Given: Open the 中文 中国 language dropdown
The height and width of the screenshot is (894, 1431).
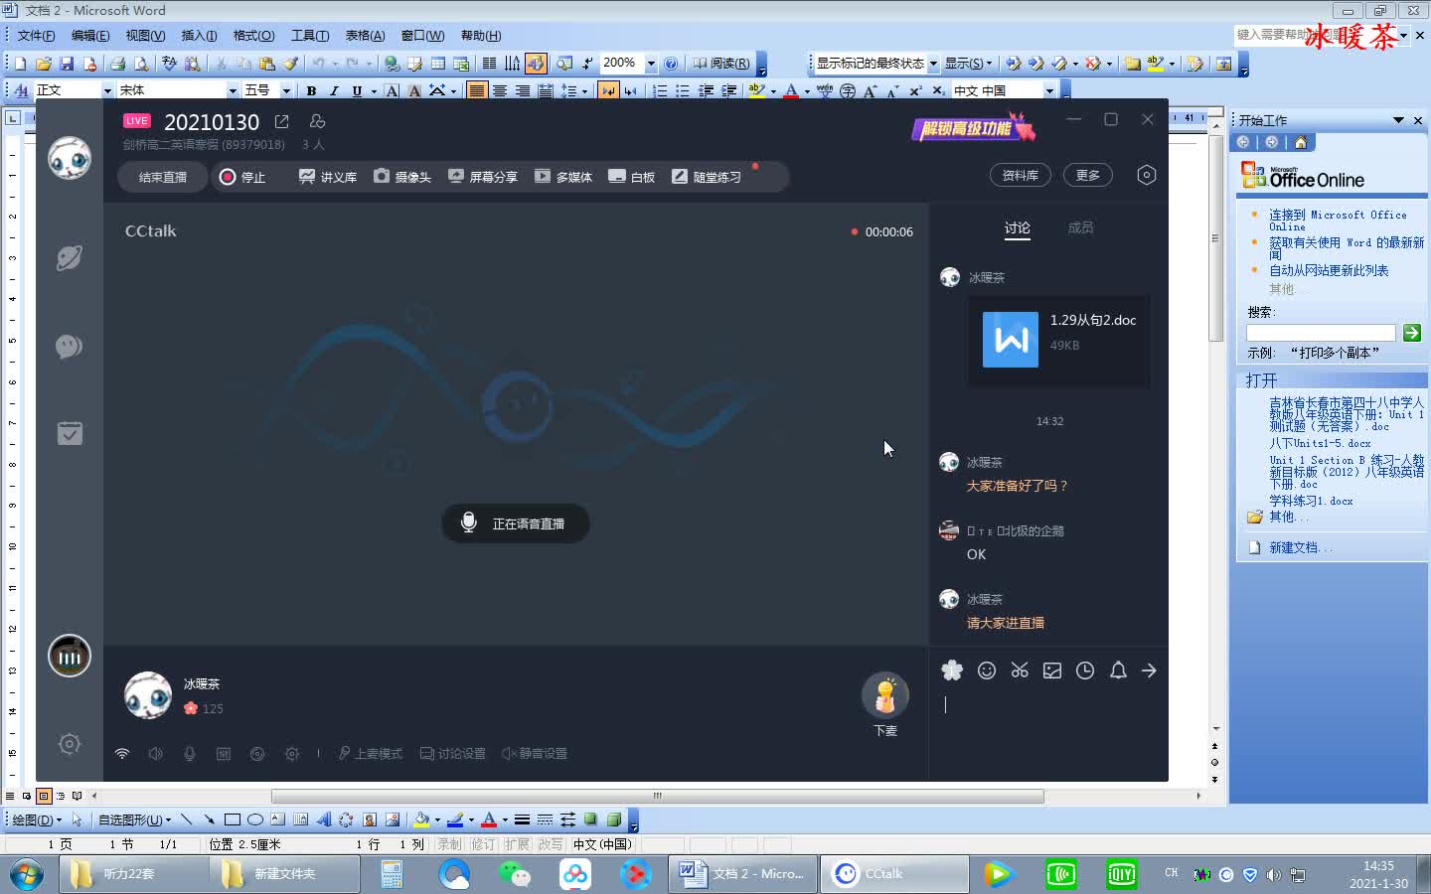Looking at the screenshot, I should (x=1049, y=90).
